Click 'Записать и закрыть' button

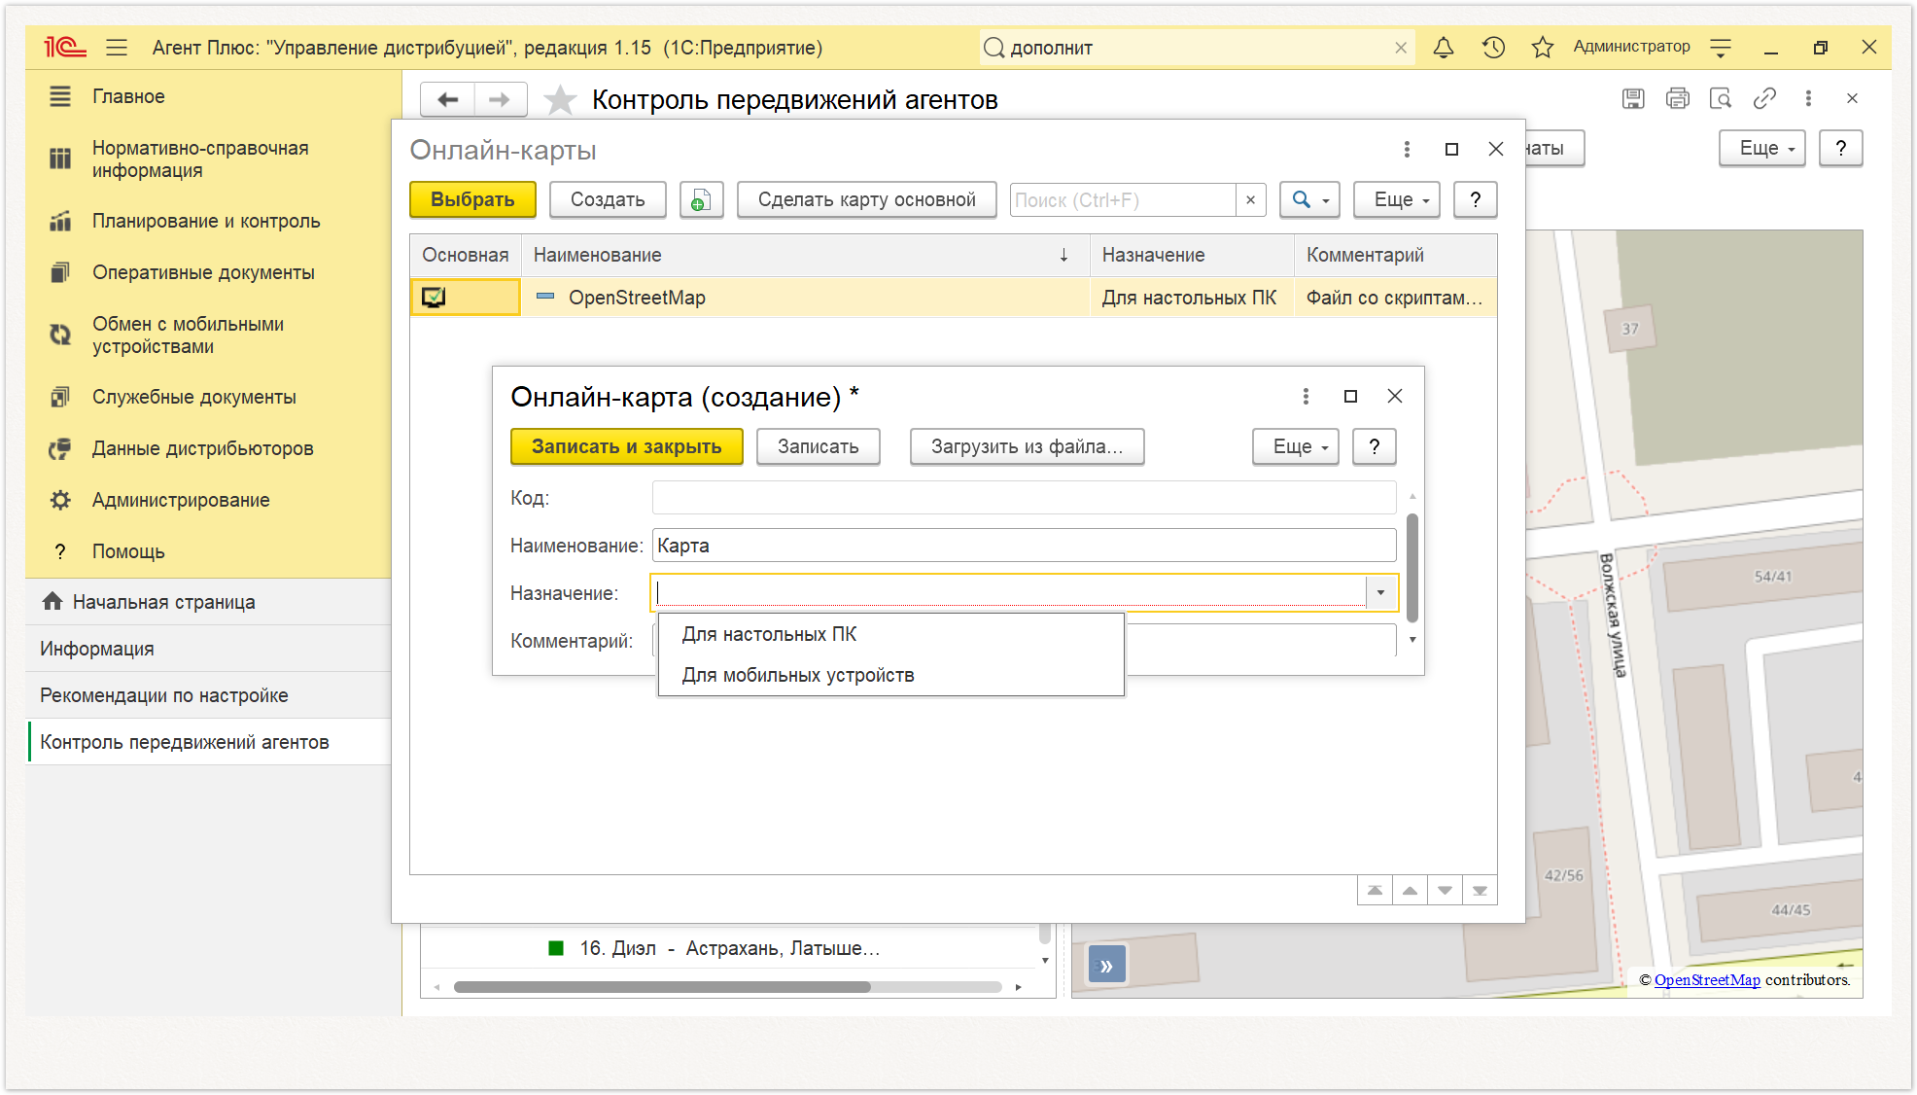626,447
